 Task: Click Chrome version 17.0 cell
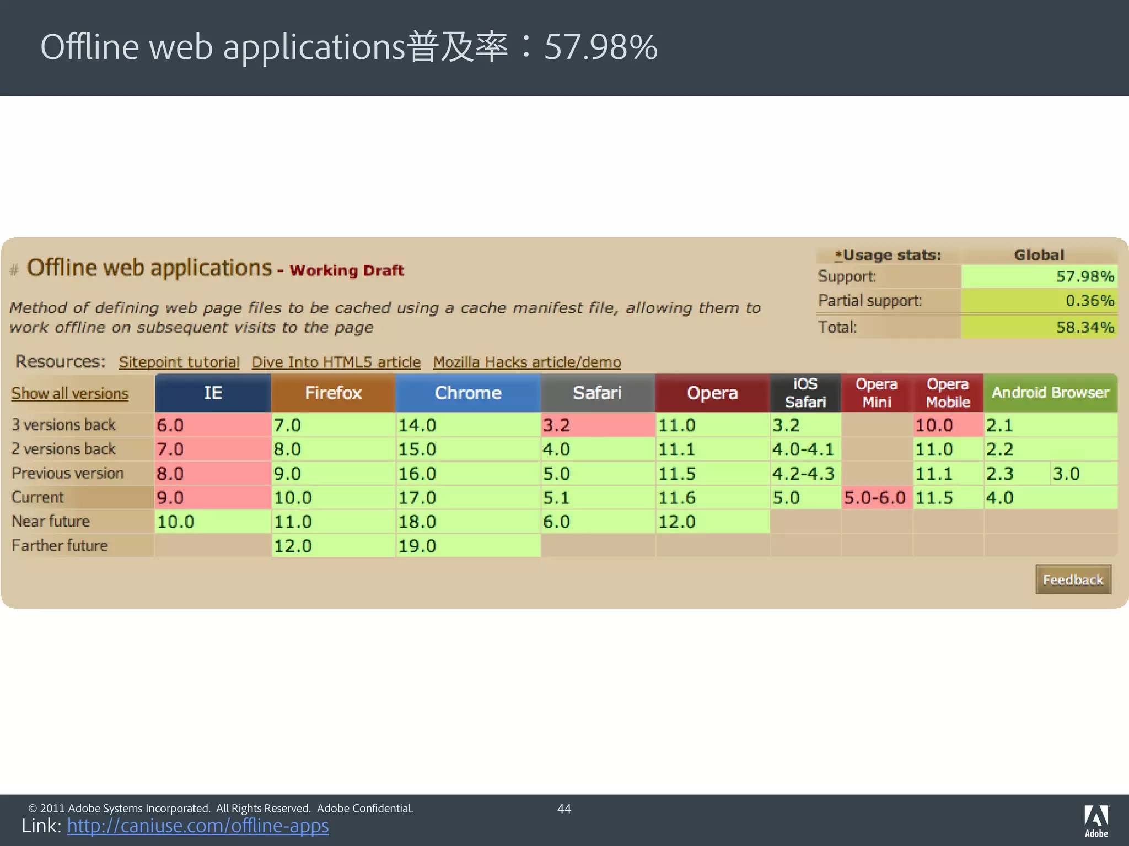(x=468, y=497)
